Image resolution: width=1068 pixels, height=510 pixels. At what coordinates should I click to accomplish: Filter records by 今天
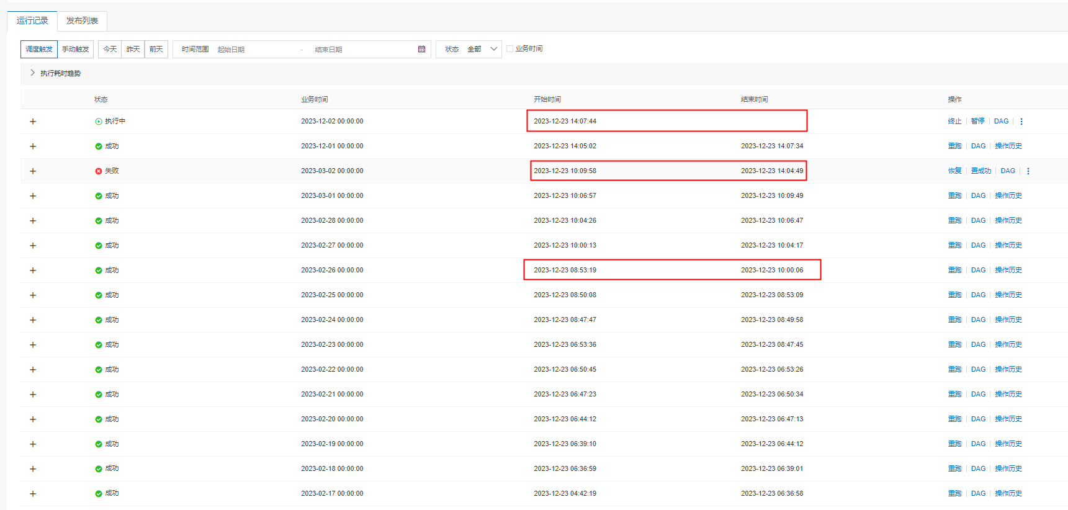pyautogui.click(x=110, y=49)
